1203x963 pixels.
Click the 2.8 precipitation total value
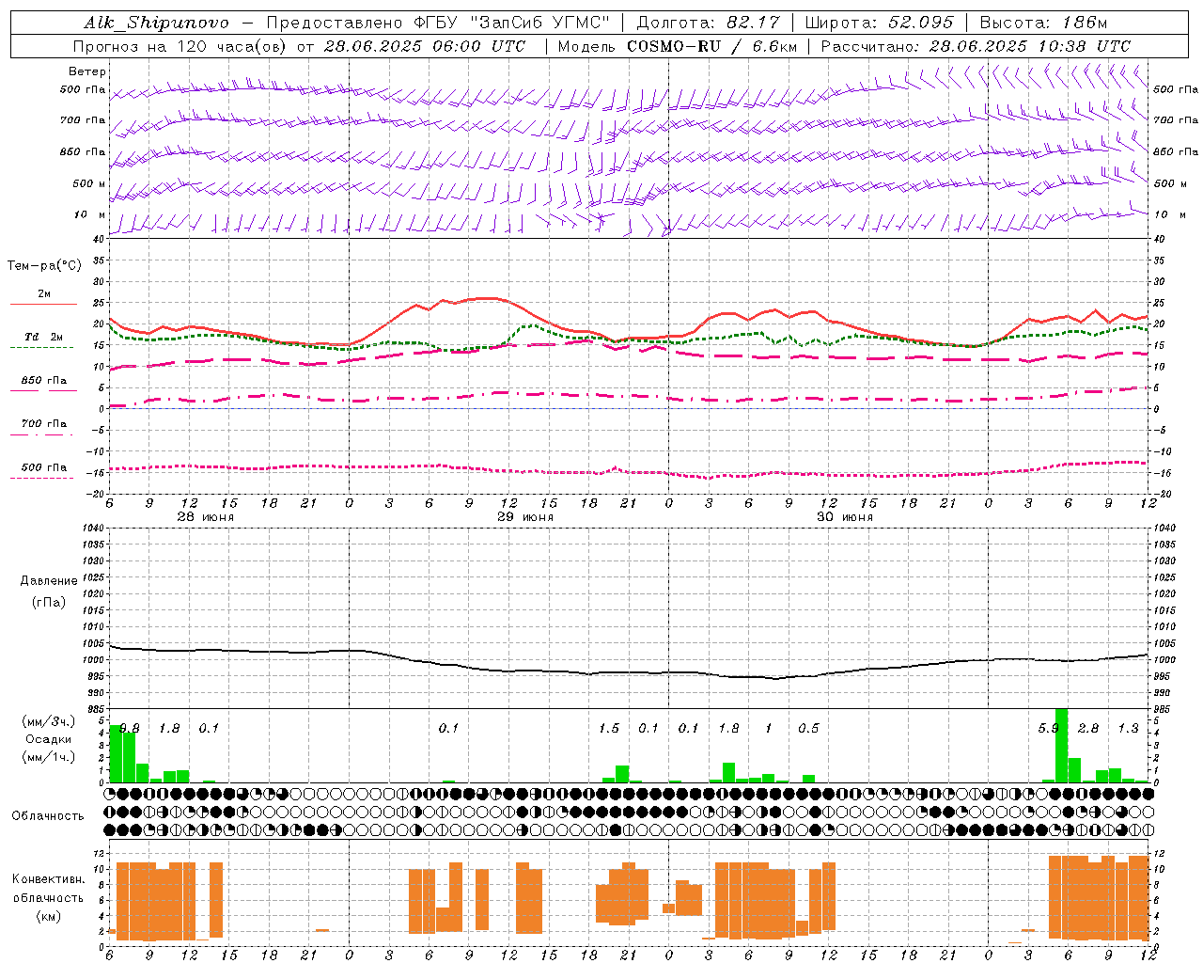[x=1088, y=729]
